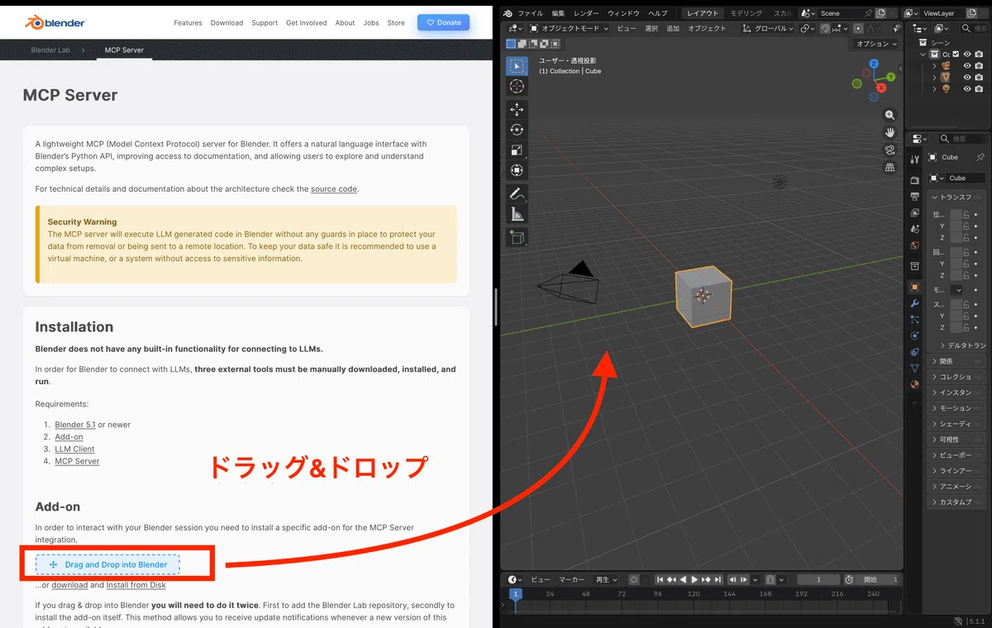
Task: Select the Add Cube tool
Action: pos(517,238)
